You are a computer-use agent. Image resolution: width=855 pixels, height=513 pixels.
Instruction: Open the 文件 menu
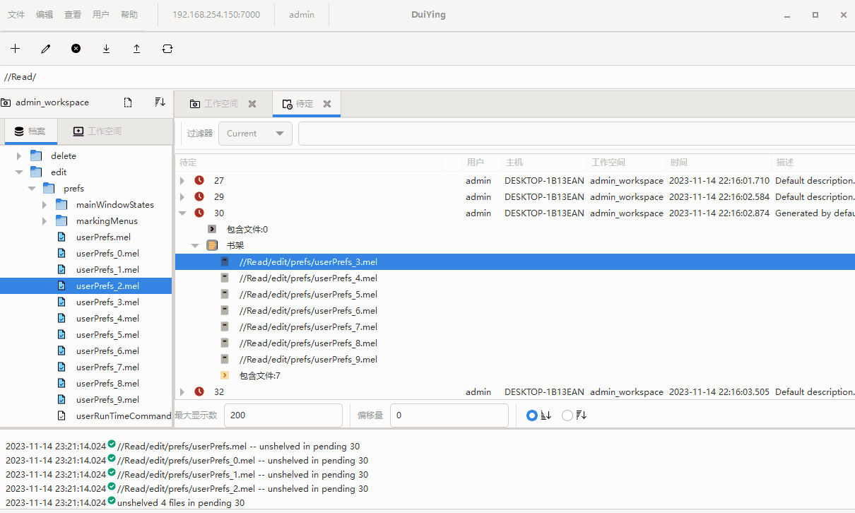point(16,15)
